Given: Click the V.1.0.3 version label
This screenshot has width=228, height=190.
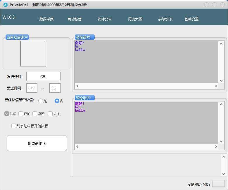Looking at the screenshot, I should (8, 17).
